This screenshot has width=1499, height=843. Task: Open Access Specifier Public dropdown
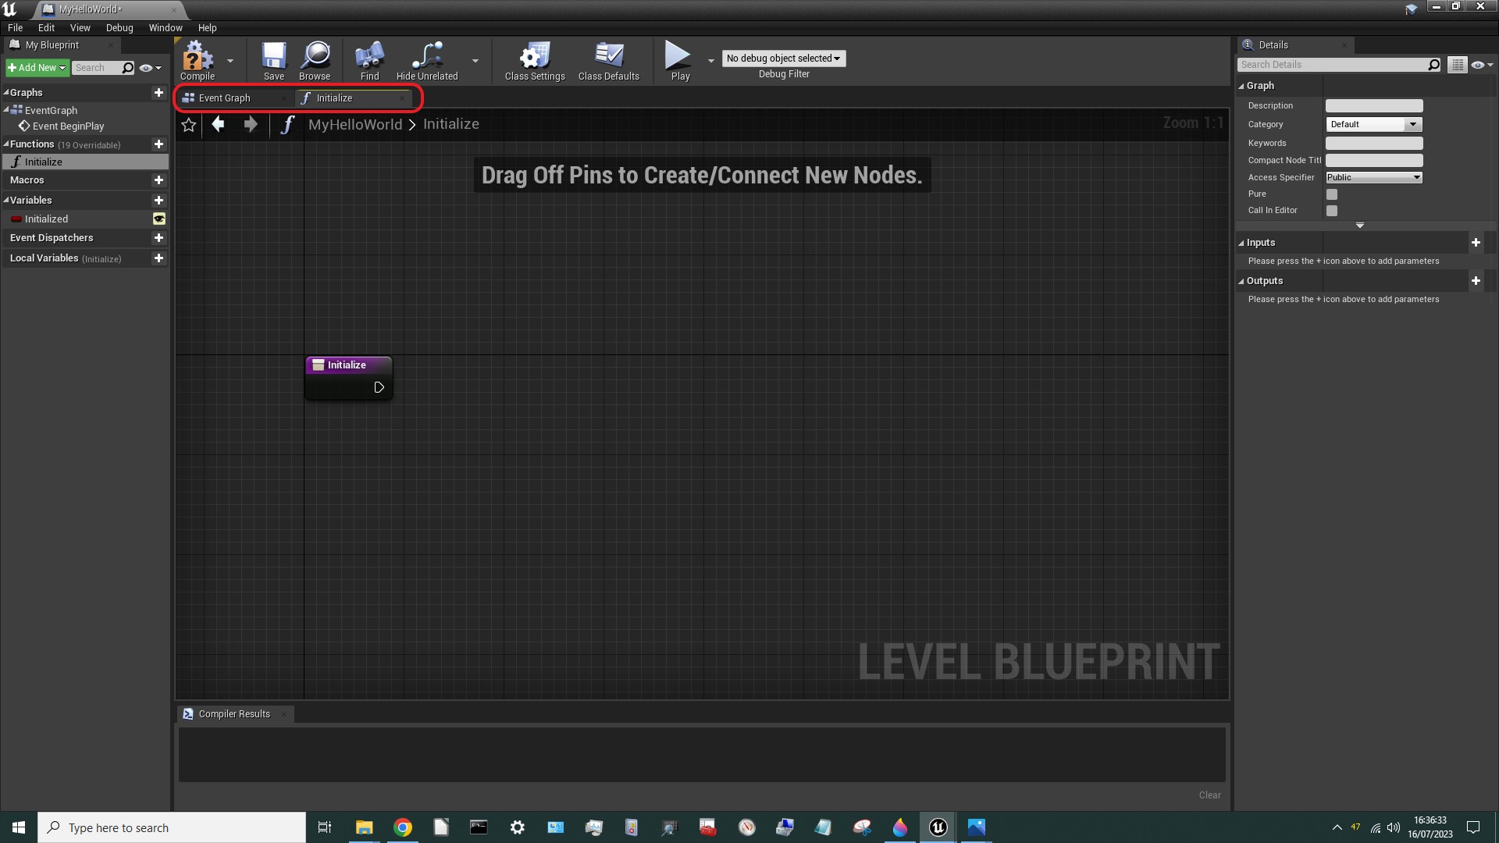click(x=1374, y=178)
